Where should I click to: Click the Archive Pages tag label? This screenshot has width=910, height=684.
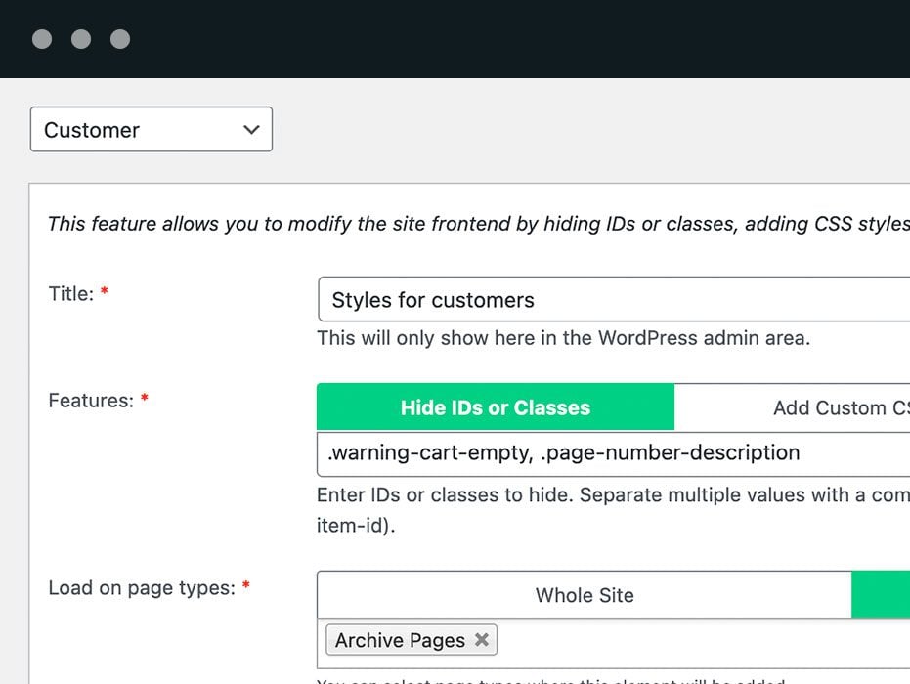(x=400, y=640)
